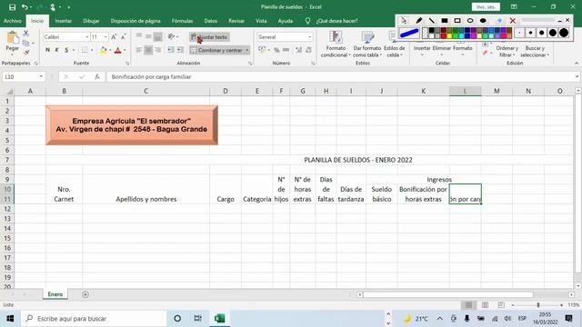This screenshot has width=582, height=327.
Task: Click the text orientation icon
Action: (x=171, y=36)
